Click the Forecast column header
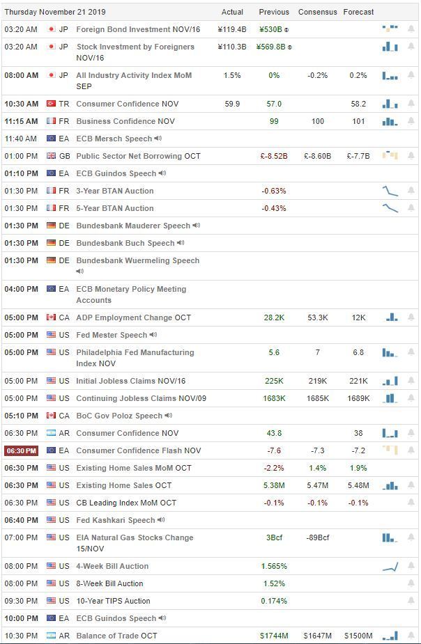 [x=358, y=12]
